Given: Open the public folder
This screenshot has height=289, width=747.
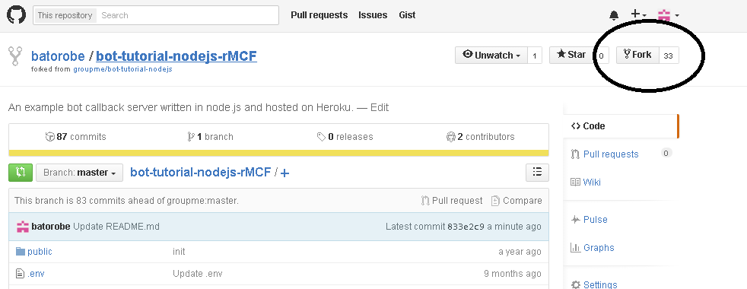Looking at the screenshot, I should (x=40, y=252).
